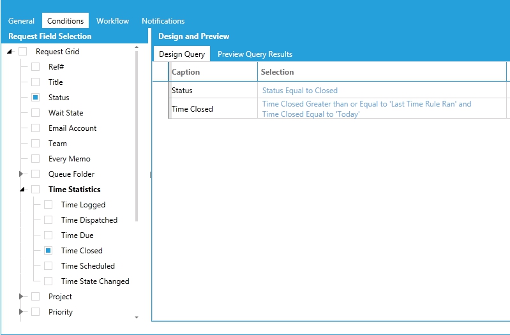Viewport: 510px width, 335px height.
Task: Expand the Queue Folder node
Action: [x=21, y=174]
